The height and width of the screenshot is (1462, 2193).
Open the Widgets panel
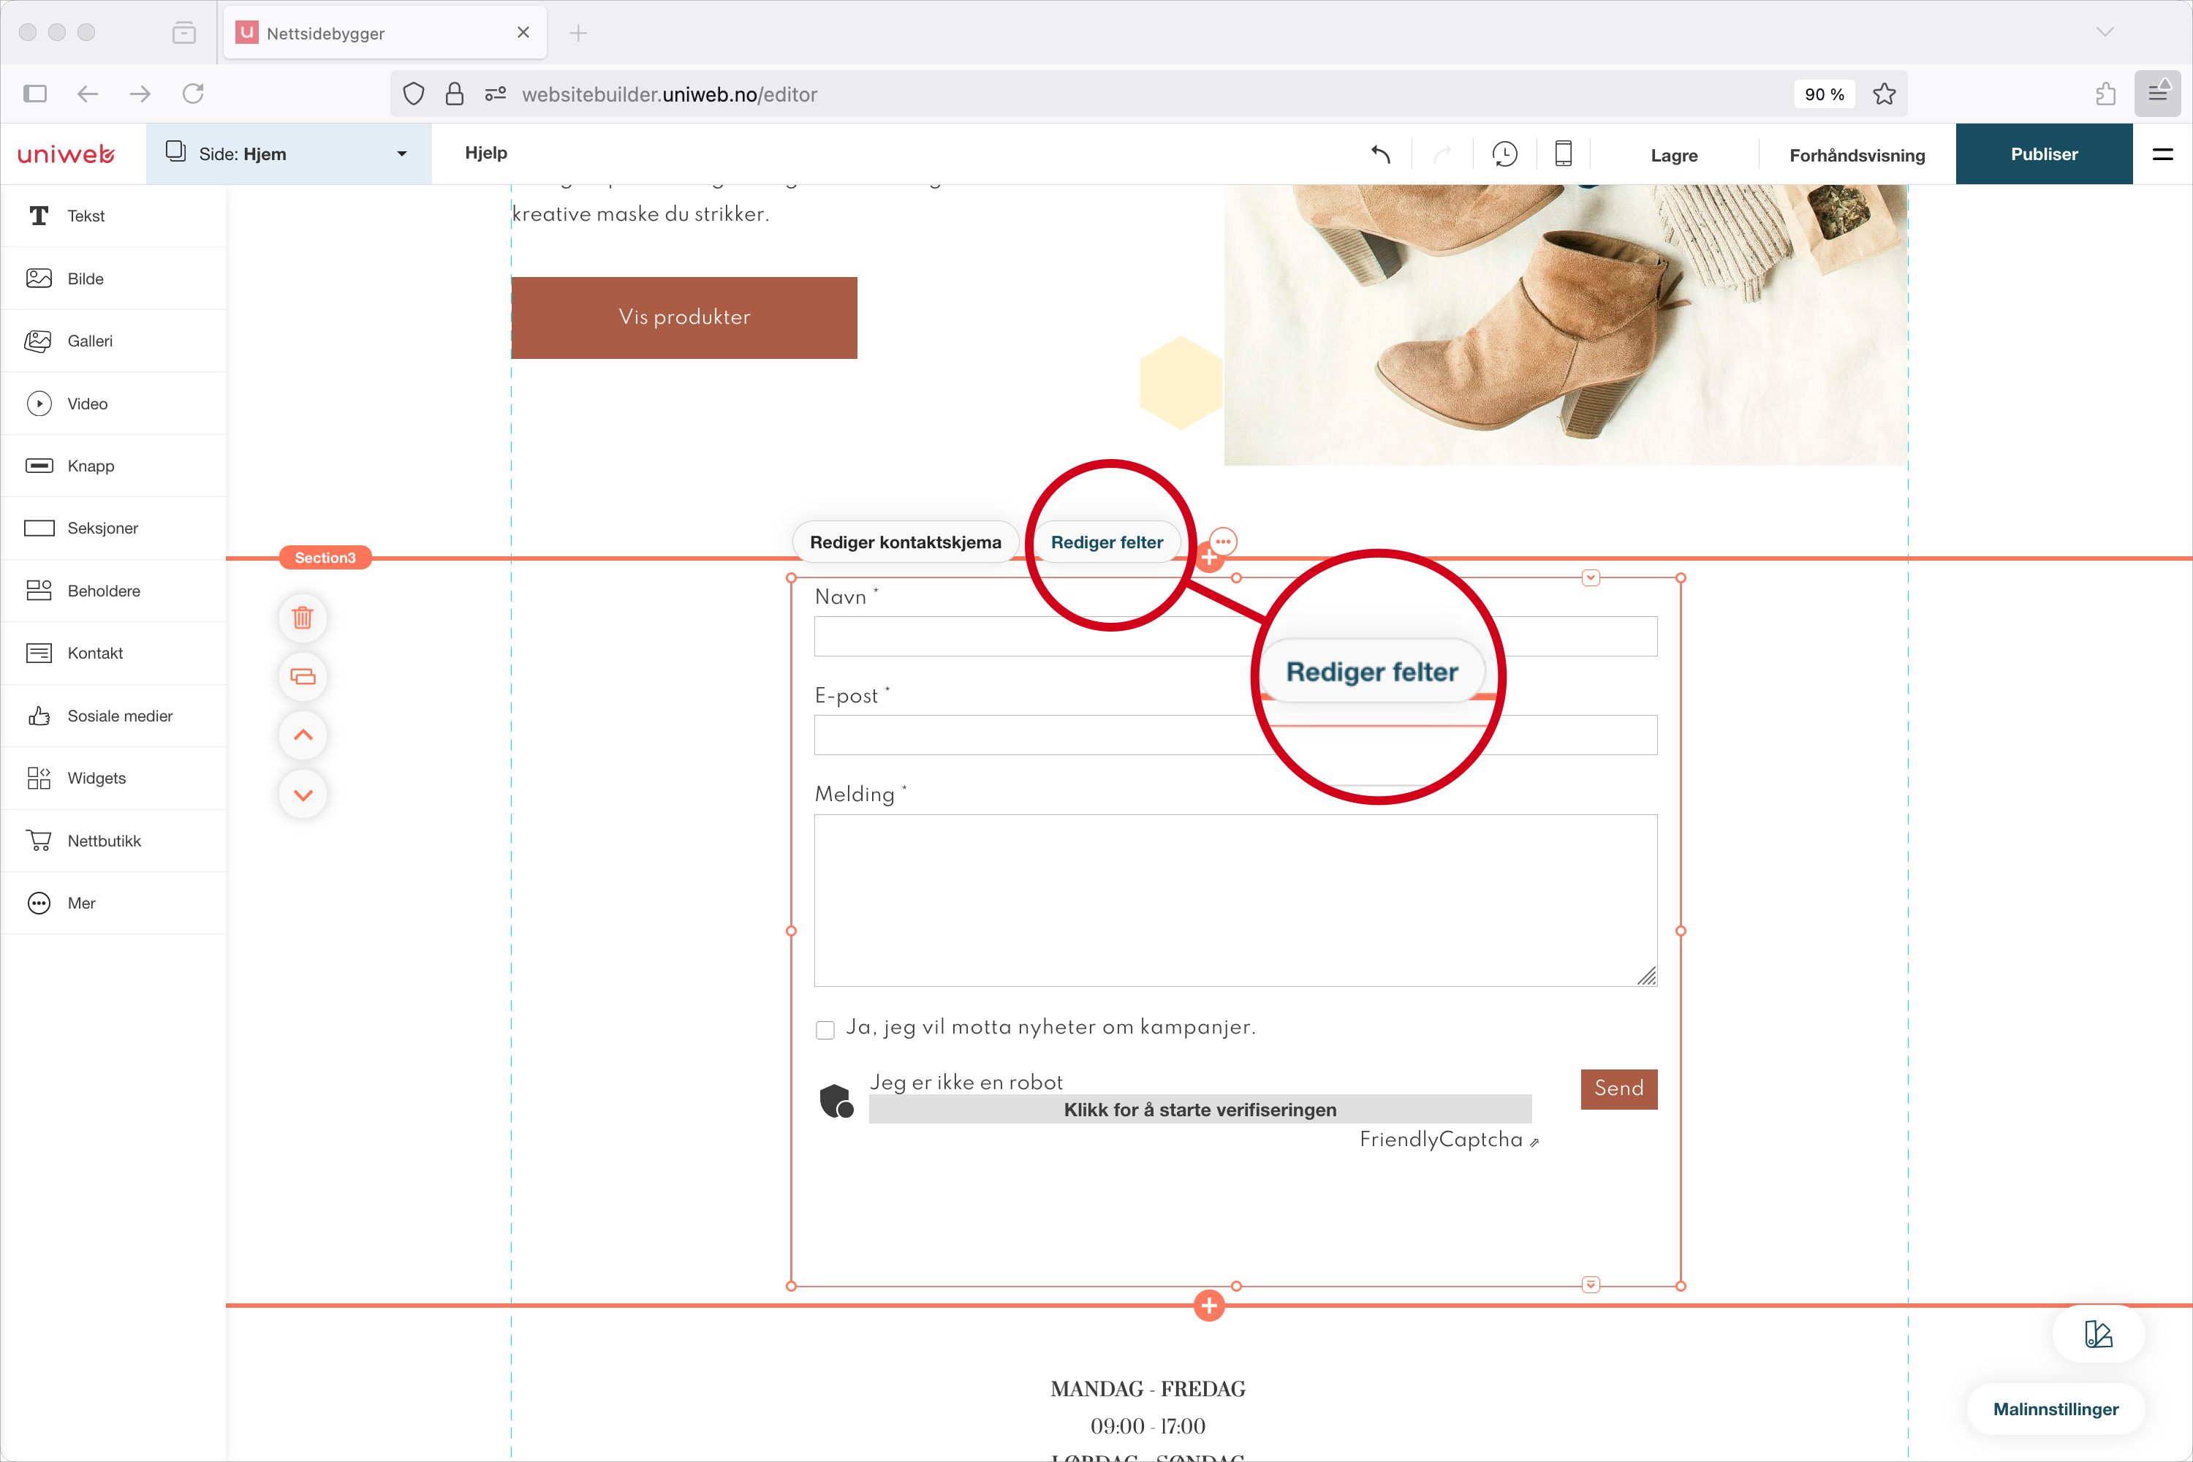click(113, 778)
